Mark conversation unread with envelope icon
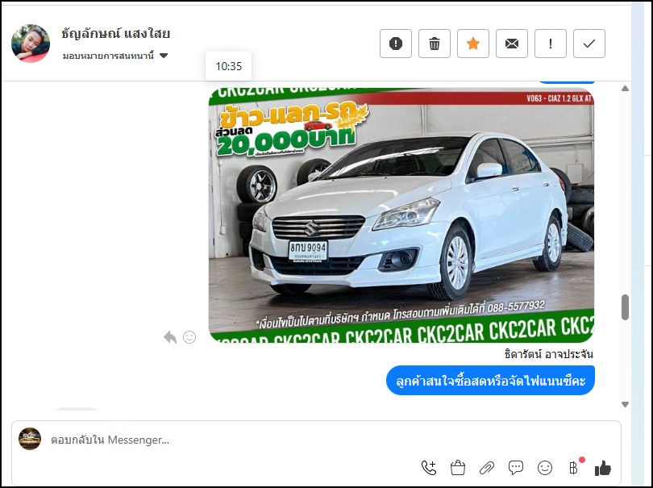This screenshot has height=488, width=653. (x=512, y=44)
